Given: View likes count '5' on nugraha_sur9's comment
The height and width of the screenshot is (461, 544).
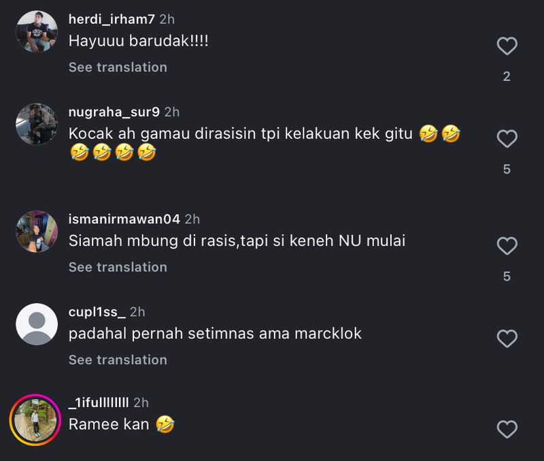Looking at the screenshot, I should tap(506, 170).
